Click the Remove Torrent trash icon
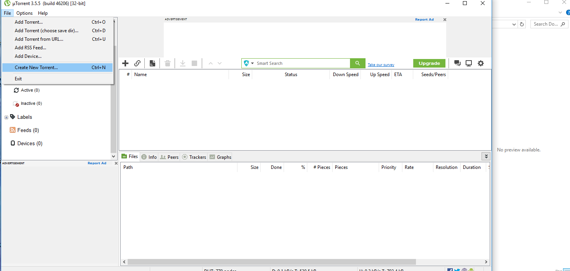 (x=167, y=63)
